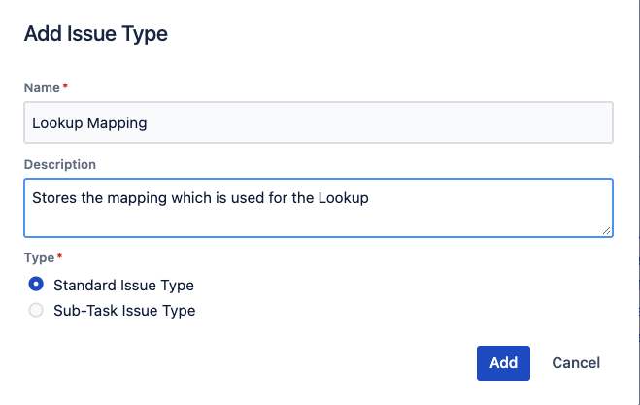
Task: Click the "Type" field label
Action: pos(40,257)
